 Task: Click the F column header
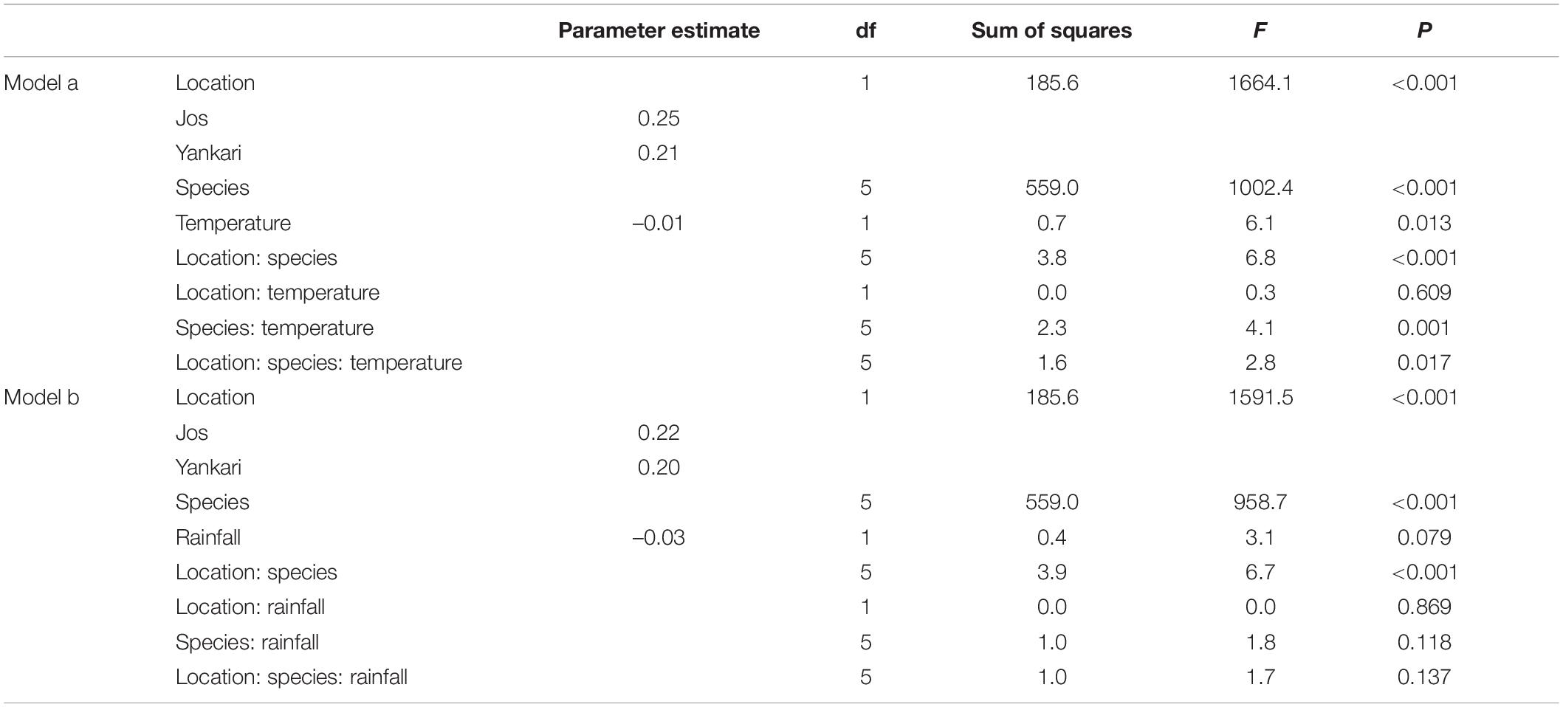[x=1260, y=30]
